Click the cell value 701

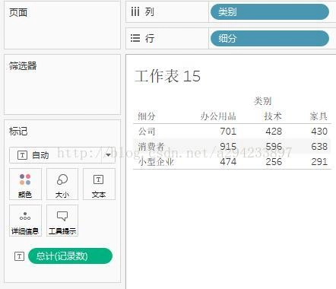pyautogui.click(x=228, y=132)
